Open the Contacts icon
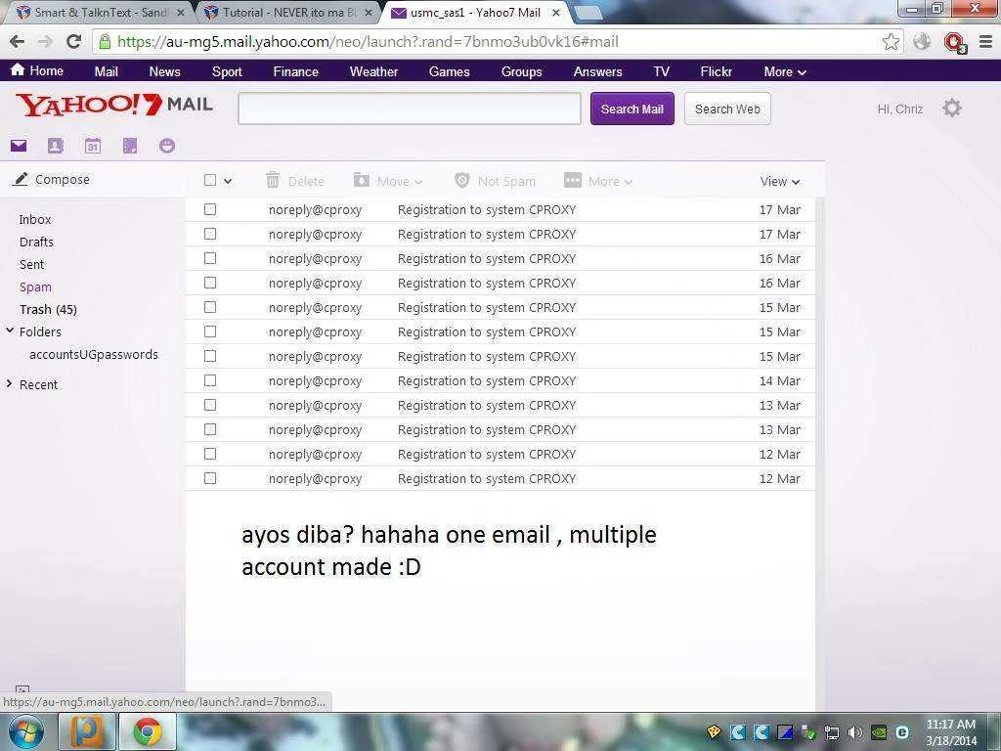 [x=56, y=146]
